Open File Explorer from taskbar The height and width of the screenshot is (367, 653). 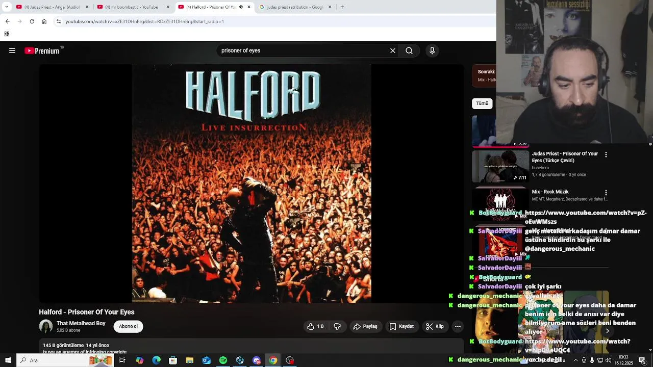[x=190, y=360]
